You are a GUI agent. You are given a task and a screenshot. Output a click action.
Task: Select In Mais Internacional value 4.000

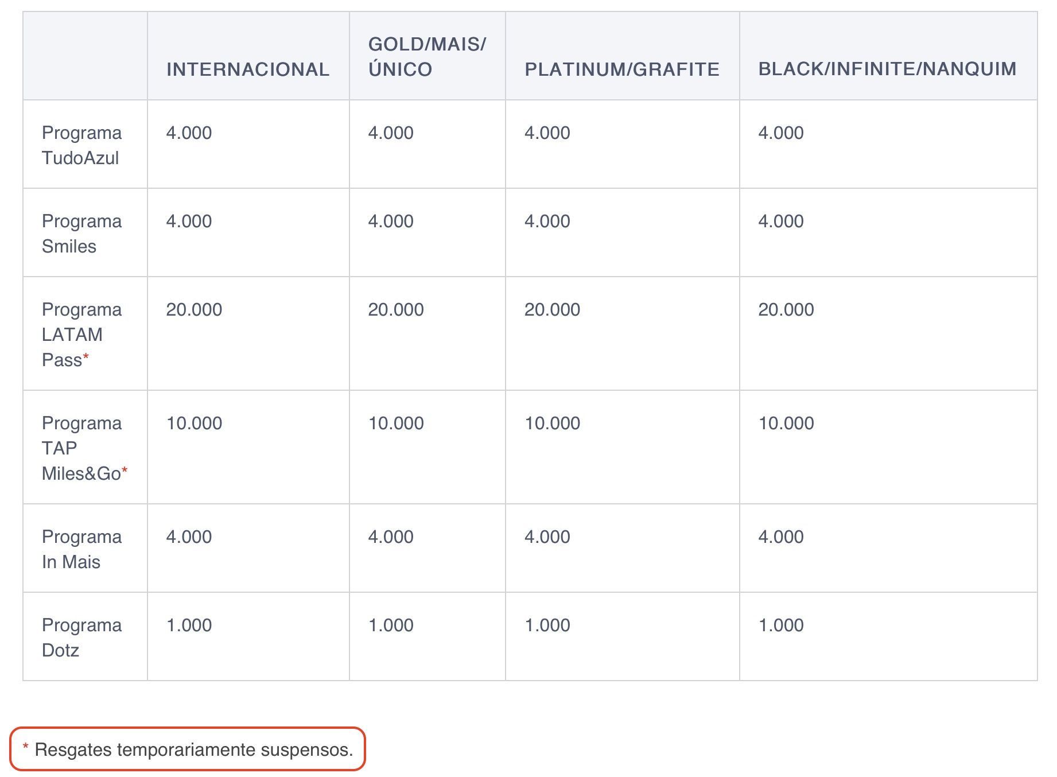(x=189, y=537)
